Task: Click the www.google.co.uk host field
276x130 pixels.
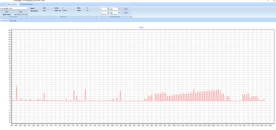Action: coord(13,8)
